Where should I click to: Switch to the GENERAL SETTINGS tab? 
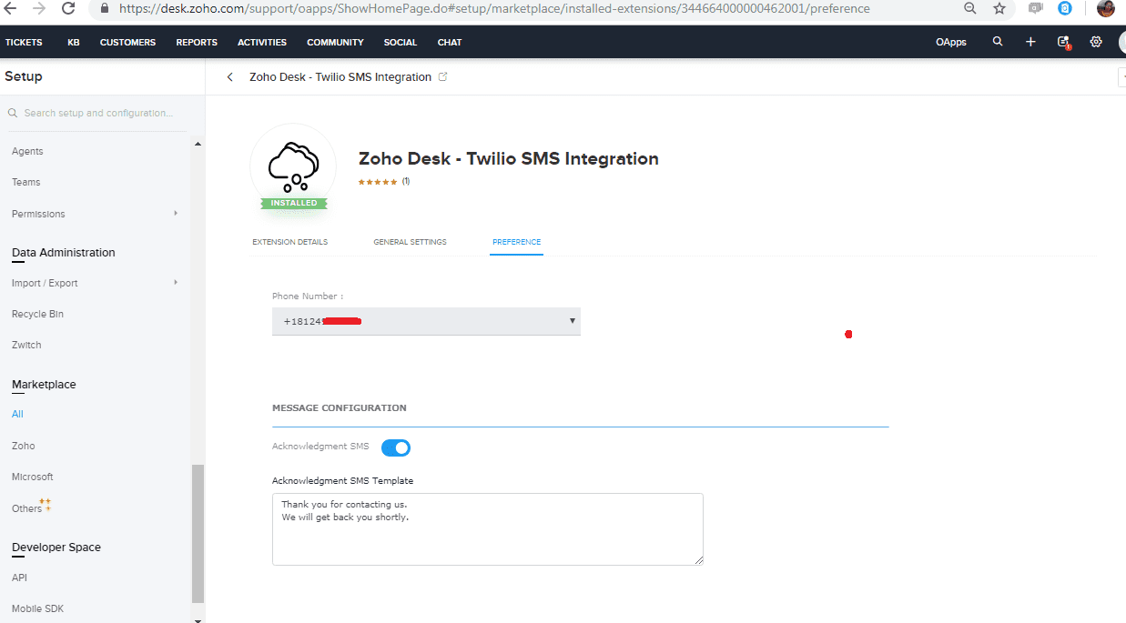[x=410, y=242]
